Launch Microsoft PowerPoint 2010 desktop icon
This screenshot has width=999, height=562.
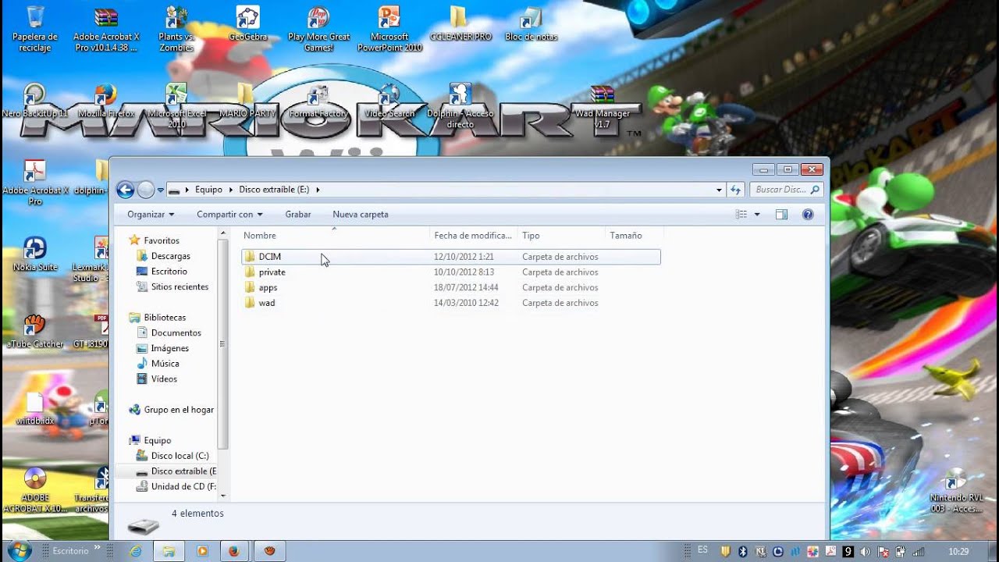(389, 29)
